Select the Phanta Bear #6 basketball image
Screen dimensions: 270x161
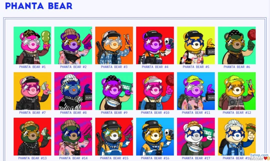(x=237, y=45)
